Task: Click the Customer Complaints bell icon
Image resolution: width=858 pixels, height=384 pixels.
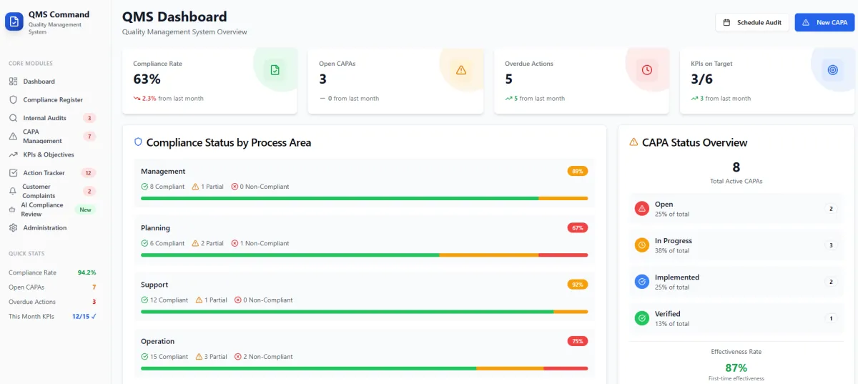Action: pos(13,191)
